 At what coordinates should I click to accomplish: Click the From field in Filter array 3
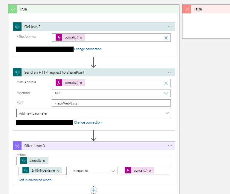[x=94, y=161]
